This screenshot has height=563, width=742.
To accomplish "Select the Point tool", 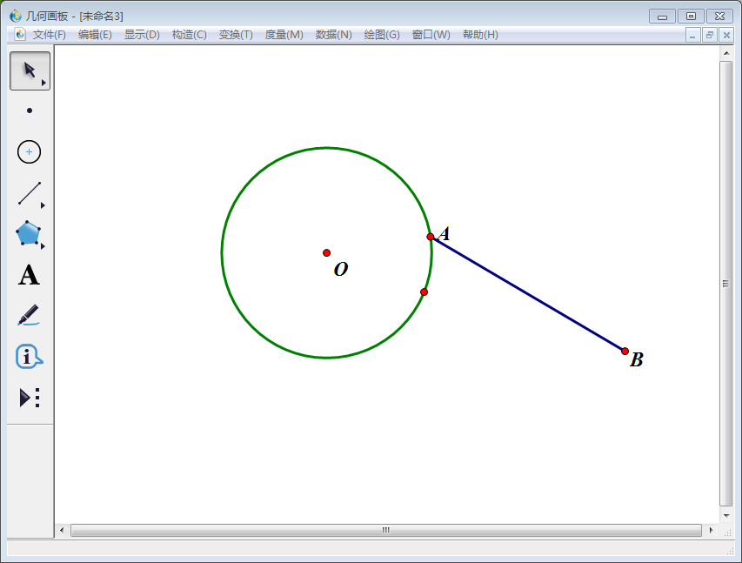I will [30, 111].
